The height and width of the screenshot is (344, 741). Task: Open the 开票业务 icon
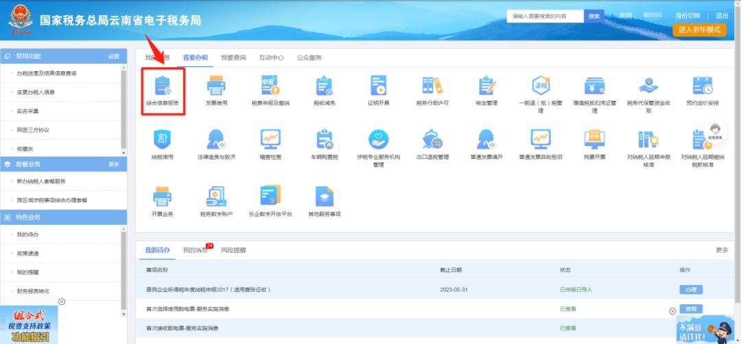tap(163, 196)
